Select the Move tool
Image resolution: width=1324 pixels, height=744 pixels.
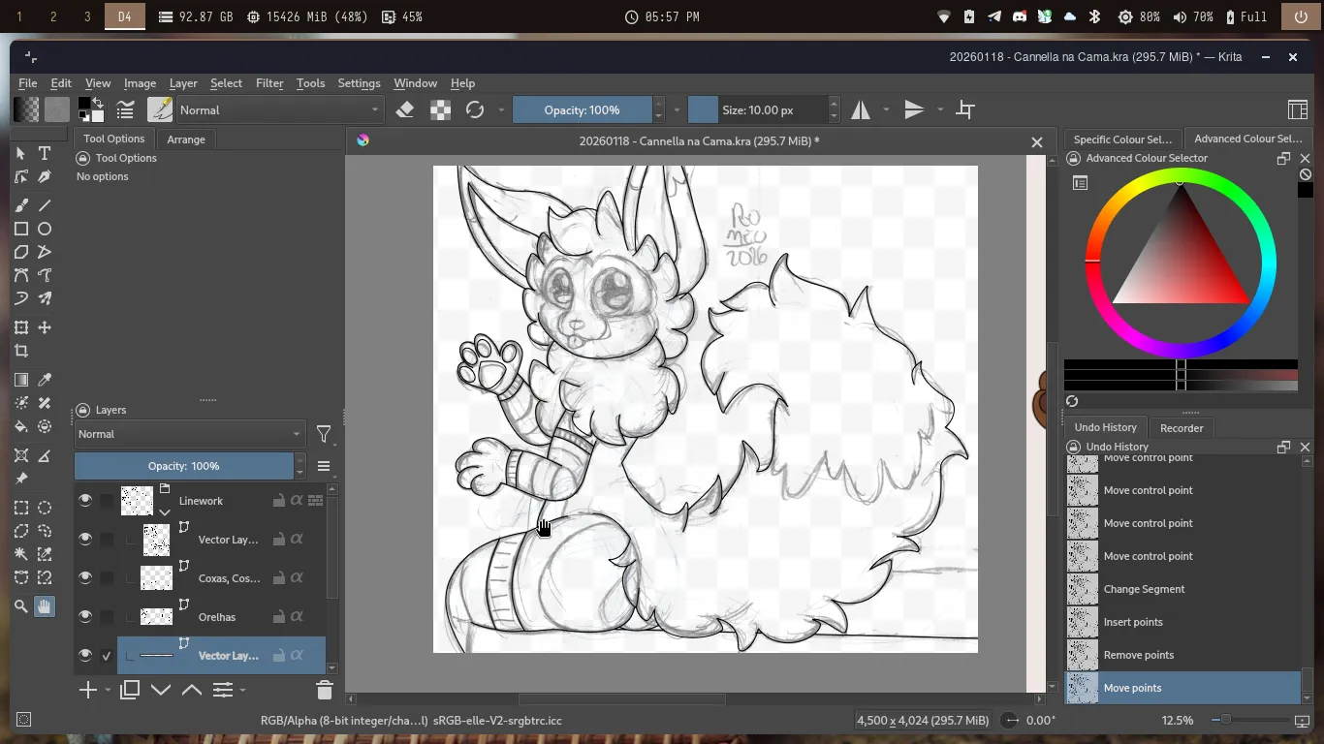click(45, 328)
